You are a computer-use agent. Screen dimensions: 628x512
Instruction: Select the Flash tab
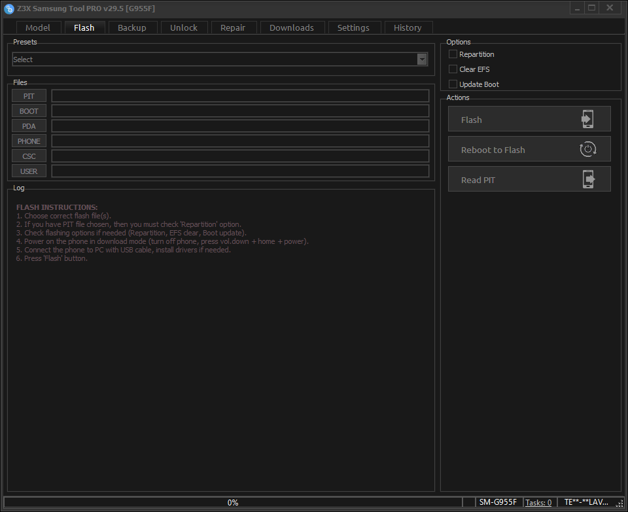click(84, 27)
